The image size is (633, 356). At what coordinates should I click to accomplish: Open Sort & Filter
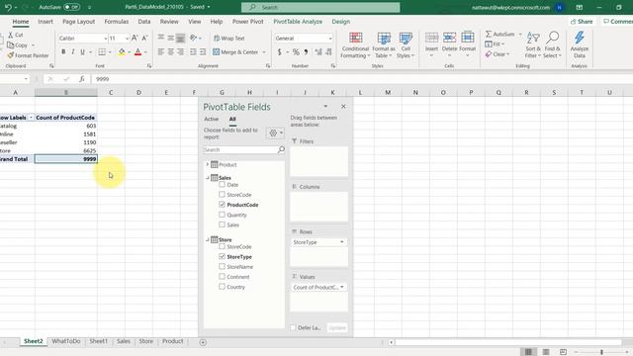(x=533, y=45)
